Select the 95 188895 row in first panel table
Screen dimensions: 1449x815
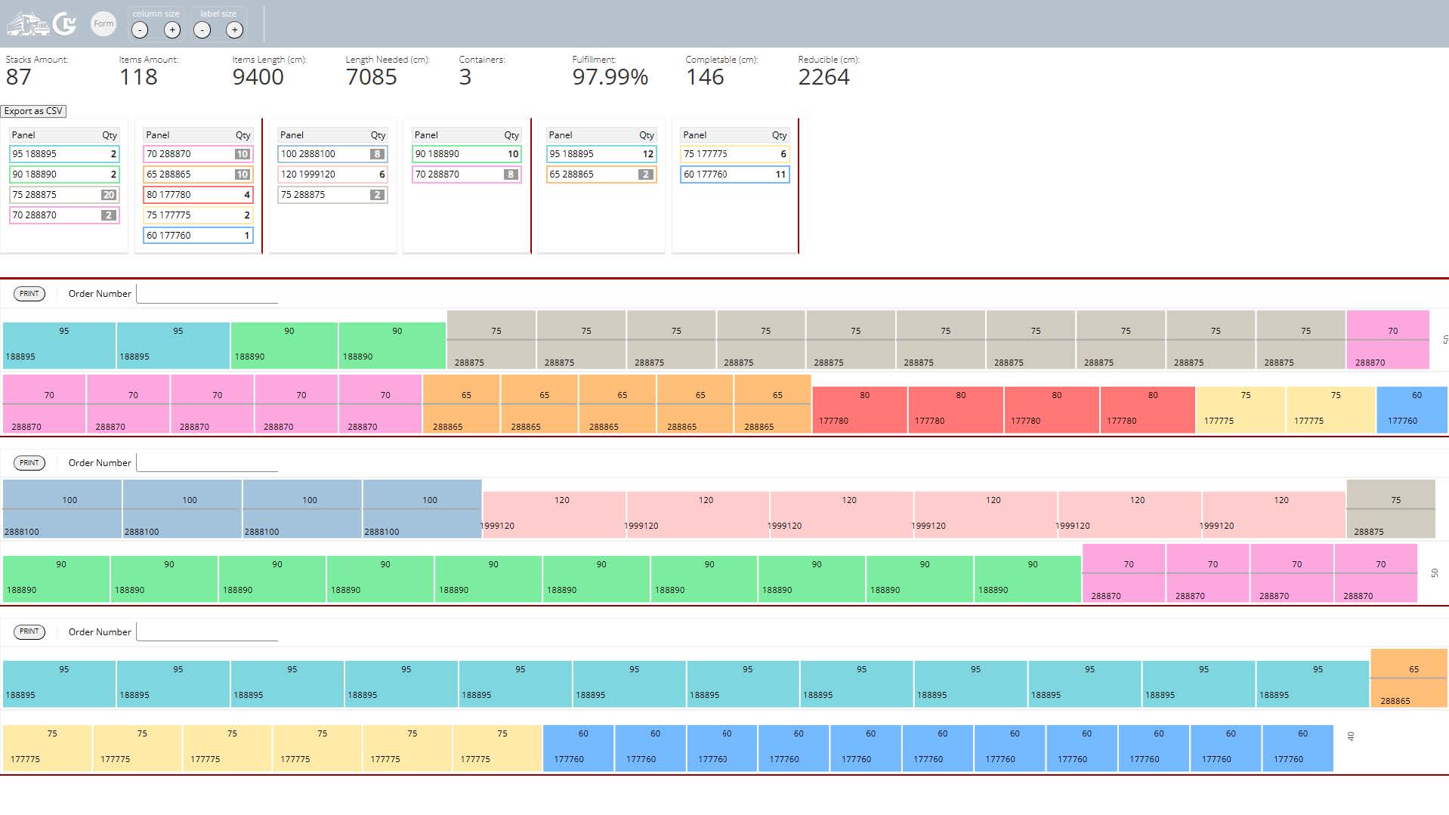[x=64, y=154]
